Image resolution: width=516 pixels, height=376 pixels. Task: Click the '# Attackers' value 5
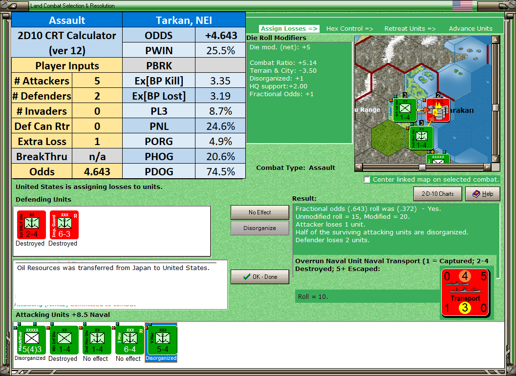(x=97, y=81)
